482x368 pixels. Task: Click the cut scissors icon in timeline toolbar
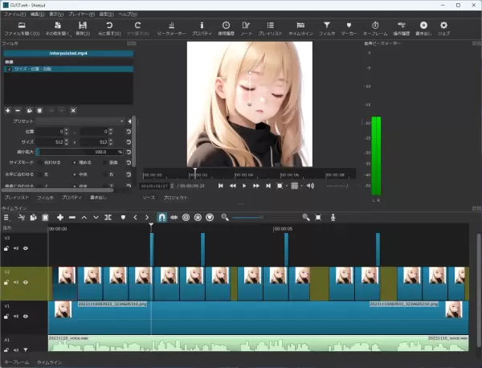point(21,218)
